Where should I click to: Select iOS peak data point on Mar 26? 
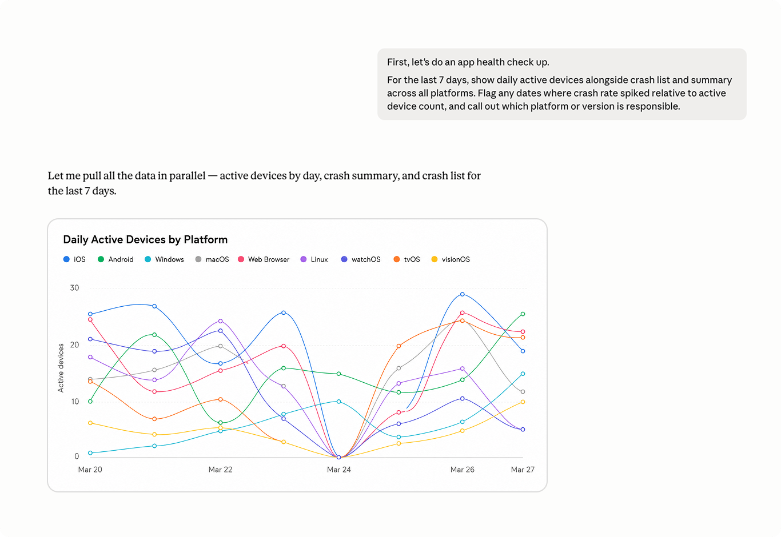point(463,294)
